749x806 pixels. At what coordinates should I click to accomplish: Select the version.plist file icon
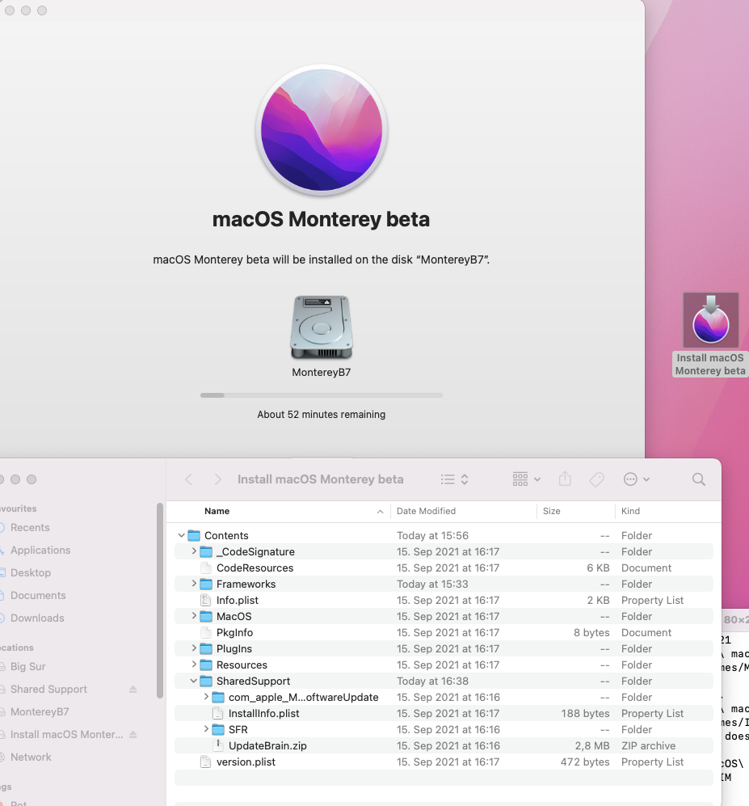click(206, 762)
